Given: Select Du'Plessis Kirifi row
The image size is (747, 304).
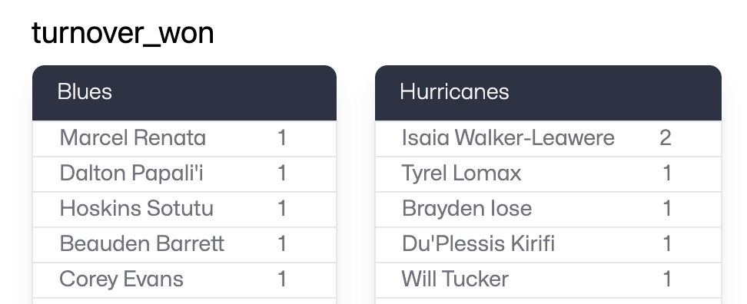Looking at the screenshot, I should 549,244.
